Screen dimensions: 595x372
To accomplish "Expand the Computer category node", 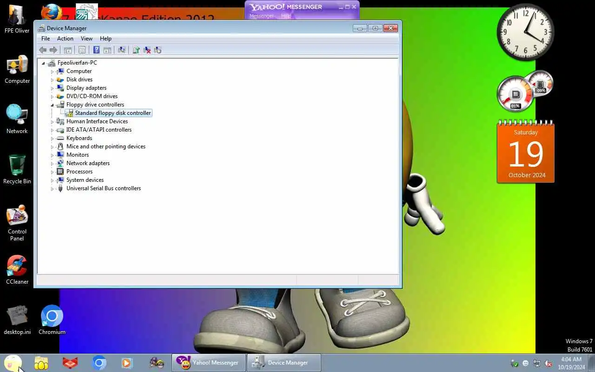I will click(x=53, y=72).
